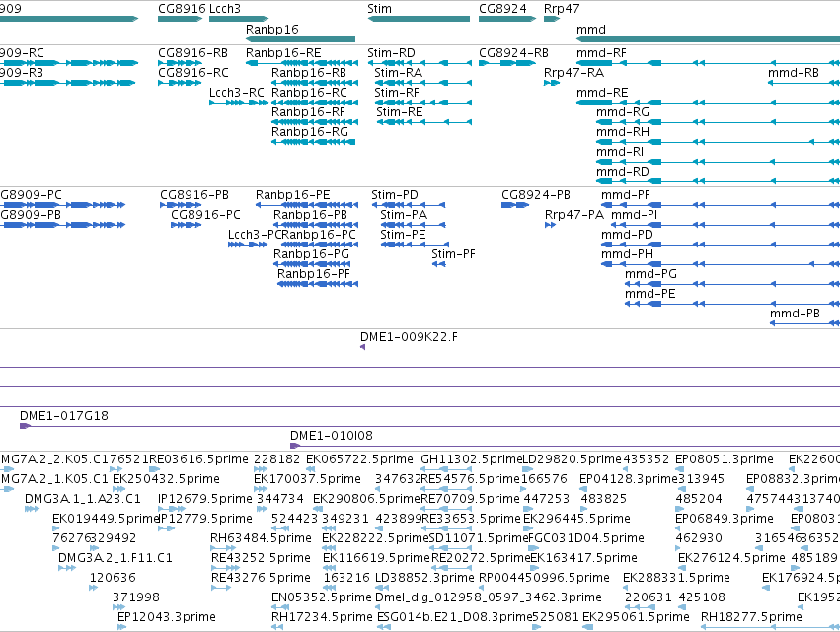The width and height of the screenshot is (840, 632).
Task: Click transcript mmd-RF label
Action: (x=601, y=53)
